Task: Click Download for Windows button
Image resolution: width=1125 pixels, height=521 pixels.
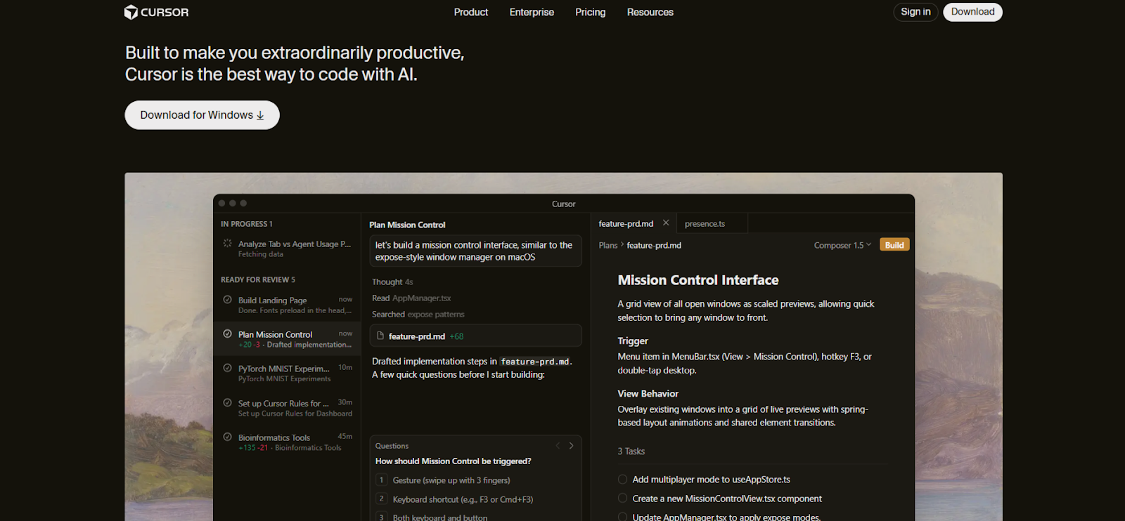Action: [x=202, y=115]
